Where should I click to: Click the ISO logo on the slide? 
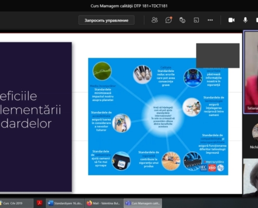pyautogui.click(x=212, y=167)
